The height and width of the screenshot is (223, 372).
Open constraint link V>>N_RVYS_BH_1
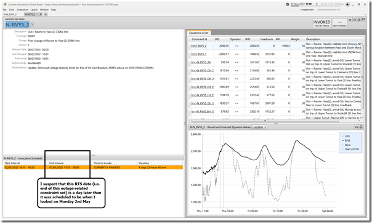coord(203,111)
